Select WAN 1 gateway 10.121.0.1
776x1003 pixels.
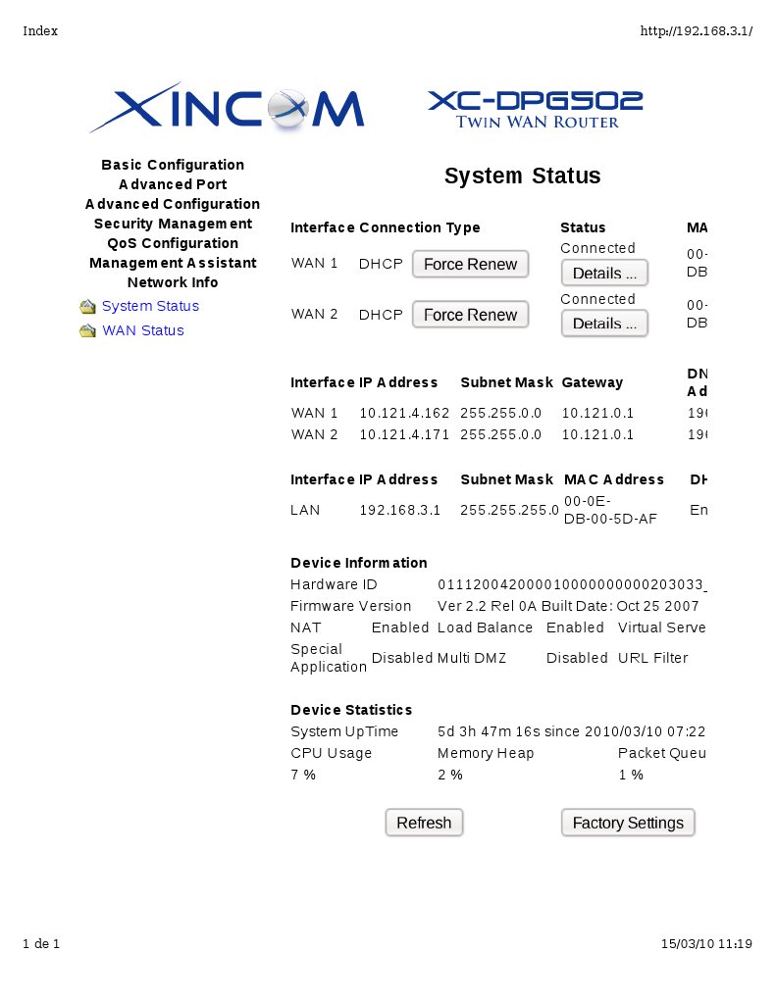point(598,413)
